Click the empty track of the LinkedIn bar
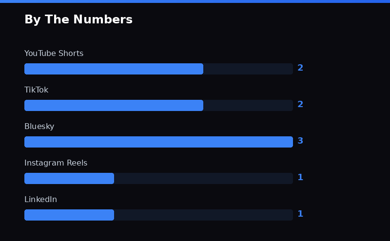Screen dimensions: 390x241 pyautogui.click(x=203, y=215)
